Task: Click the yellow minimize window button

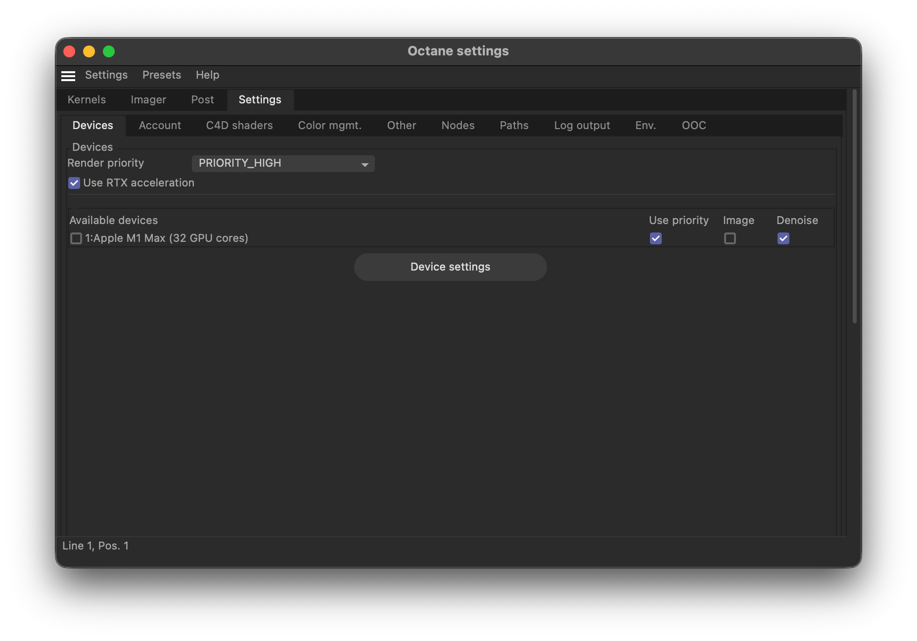Action: pos(89,51)
